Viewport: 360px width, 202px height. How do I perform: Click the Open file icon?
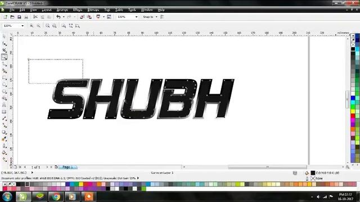[12, 17]
